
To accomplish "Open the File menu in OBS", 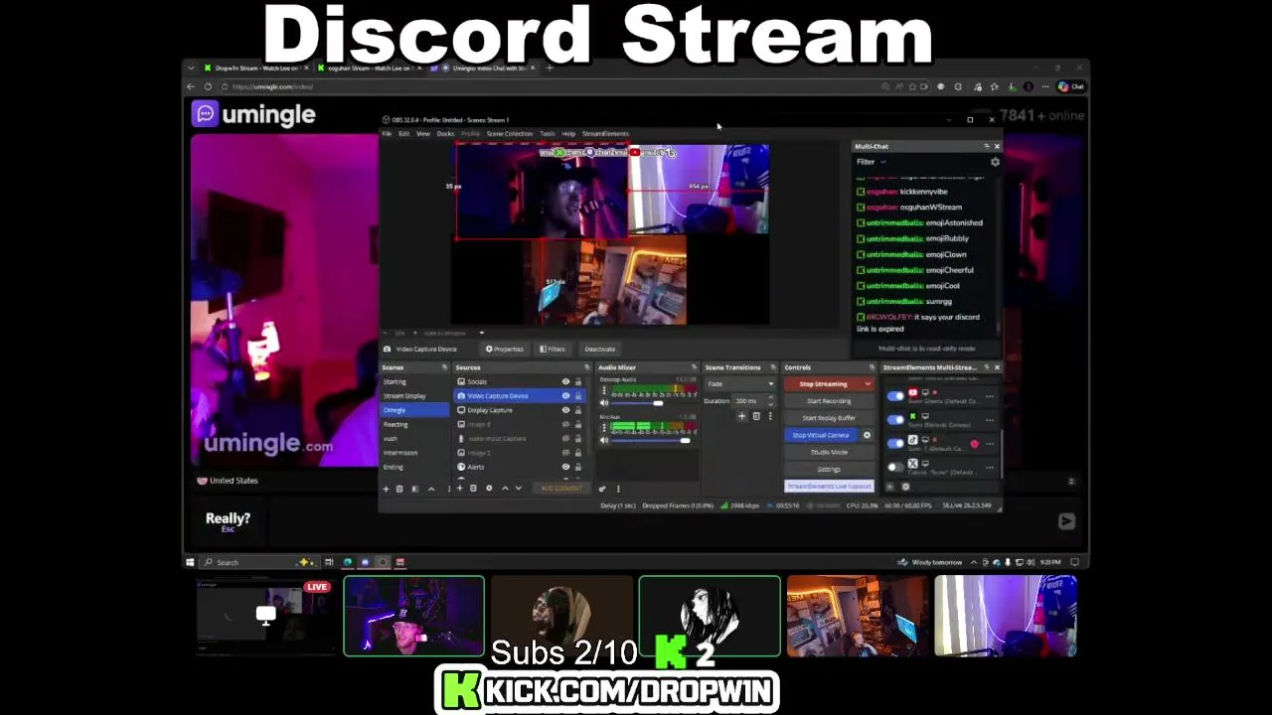I will [388, 133].
